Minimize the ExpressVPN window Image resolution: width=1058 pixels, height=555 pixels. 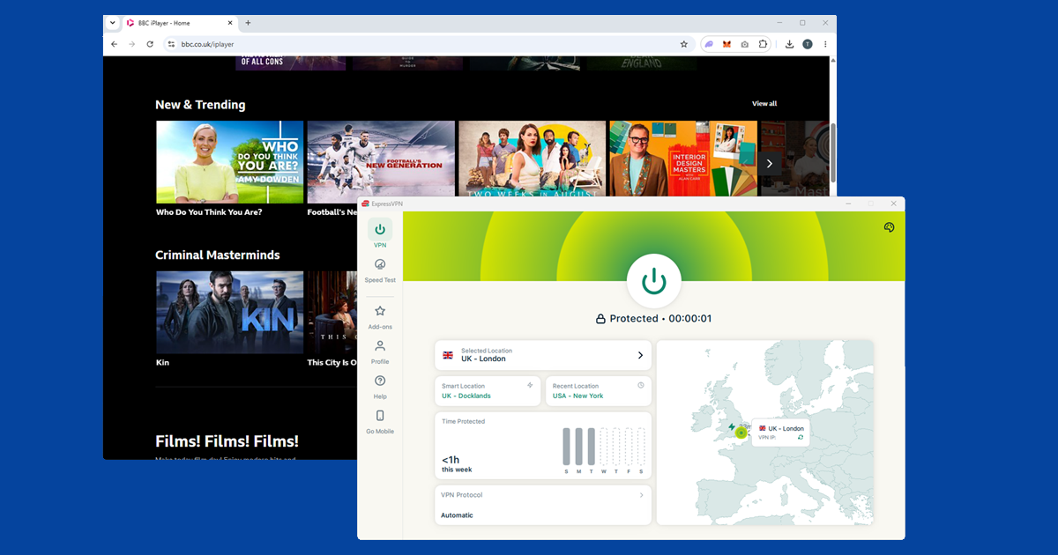pyautogui.click(x=848, y=203)
